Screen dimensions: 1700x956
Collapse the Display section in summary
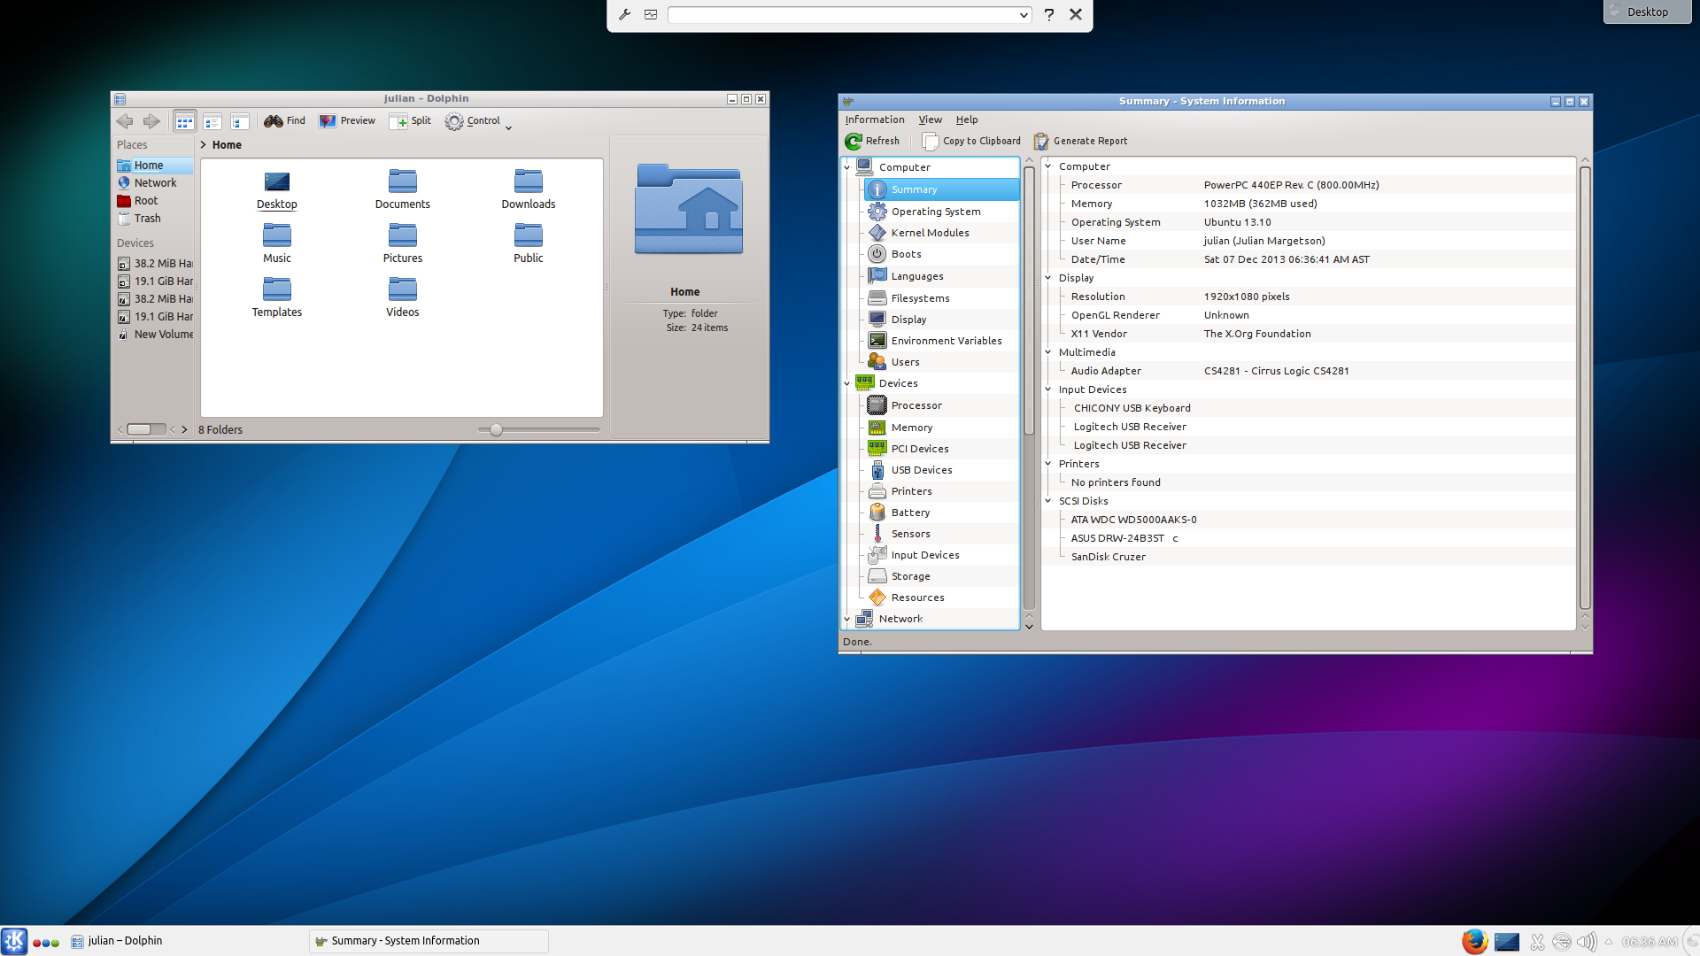[x=1048, y=278]
